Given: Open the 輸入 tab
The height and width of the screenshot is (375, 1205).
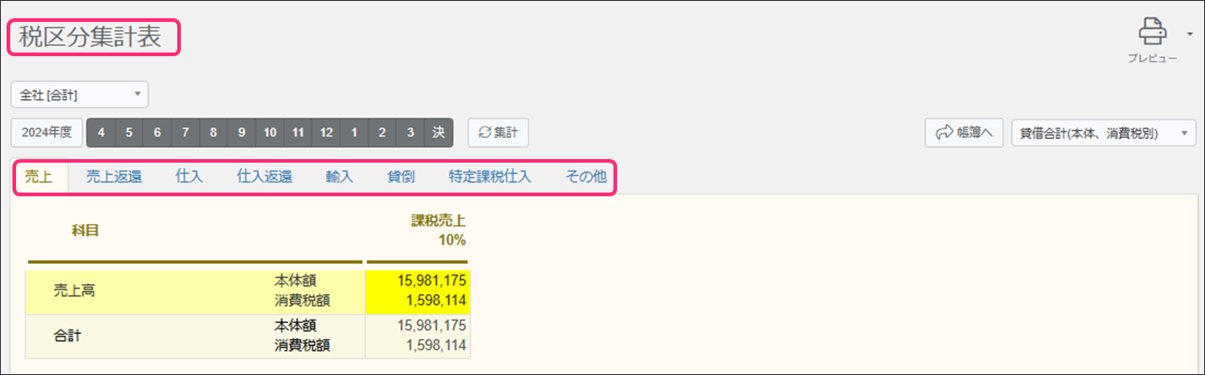Looking at the screenshot, I should (x=339, y=177).
